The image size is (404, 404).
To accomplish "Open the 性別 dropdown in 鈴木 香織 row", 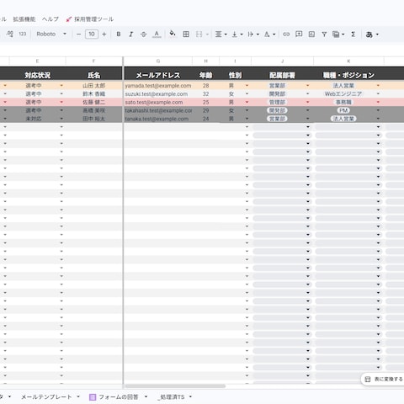I will (x=247, y=93).
